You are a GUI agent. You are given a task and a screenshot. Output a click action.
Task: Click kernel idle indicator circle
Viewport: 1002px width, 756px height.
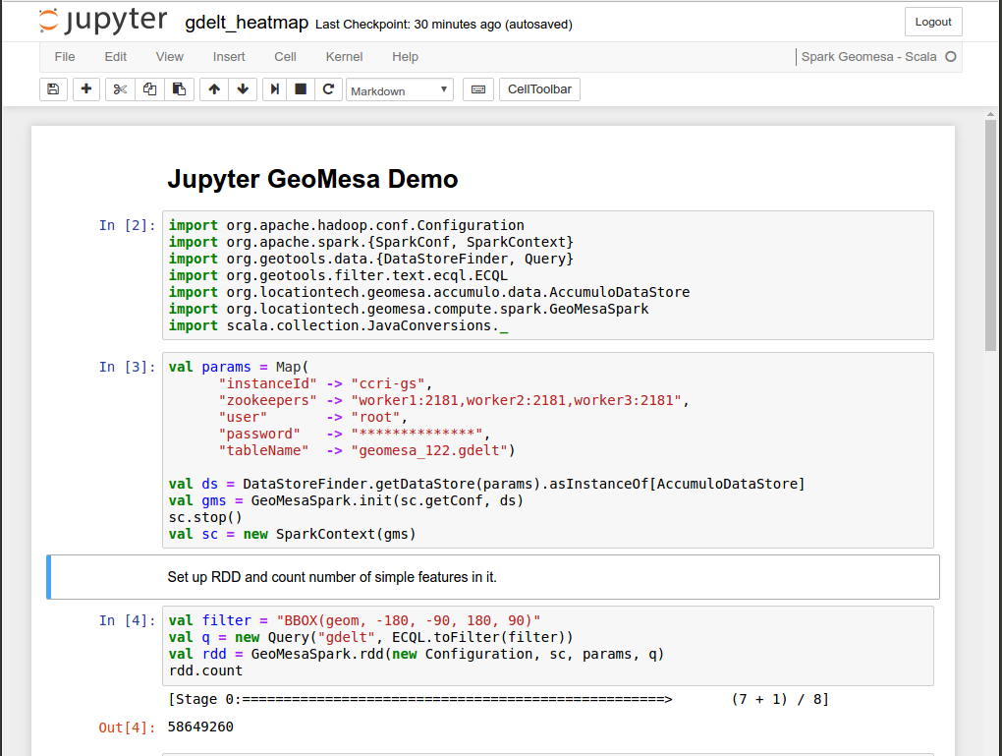click(x=951, y=57)
